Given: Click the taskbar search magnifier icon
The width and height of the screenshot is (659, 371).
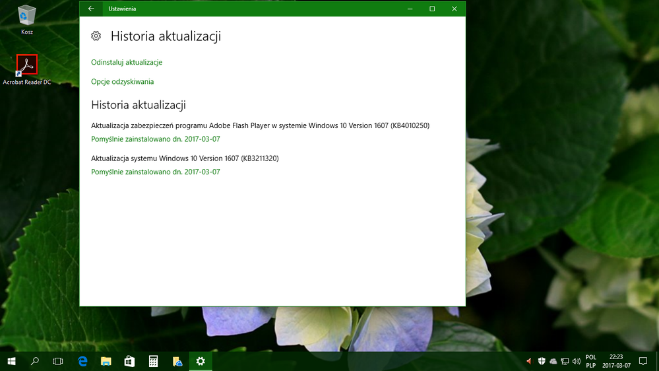Looking at the screenshot, I should coord(35,361).
